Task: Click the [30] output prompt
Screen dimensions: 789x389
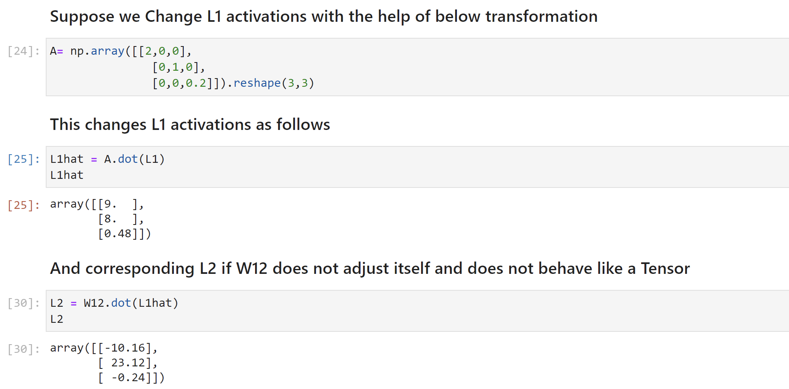Action: pos(23,349)
